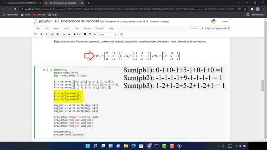Rename notebook title 4.3. Operaciones de Vecindad
Screen dimensions: 267x150
(77, 21)
